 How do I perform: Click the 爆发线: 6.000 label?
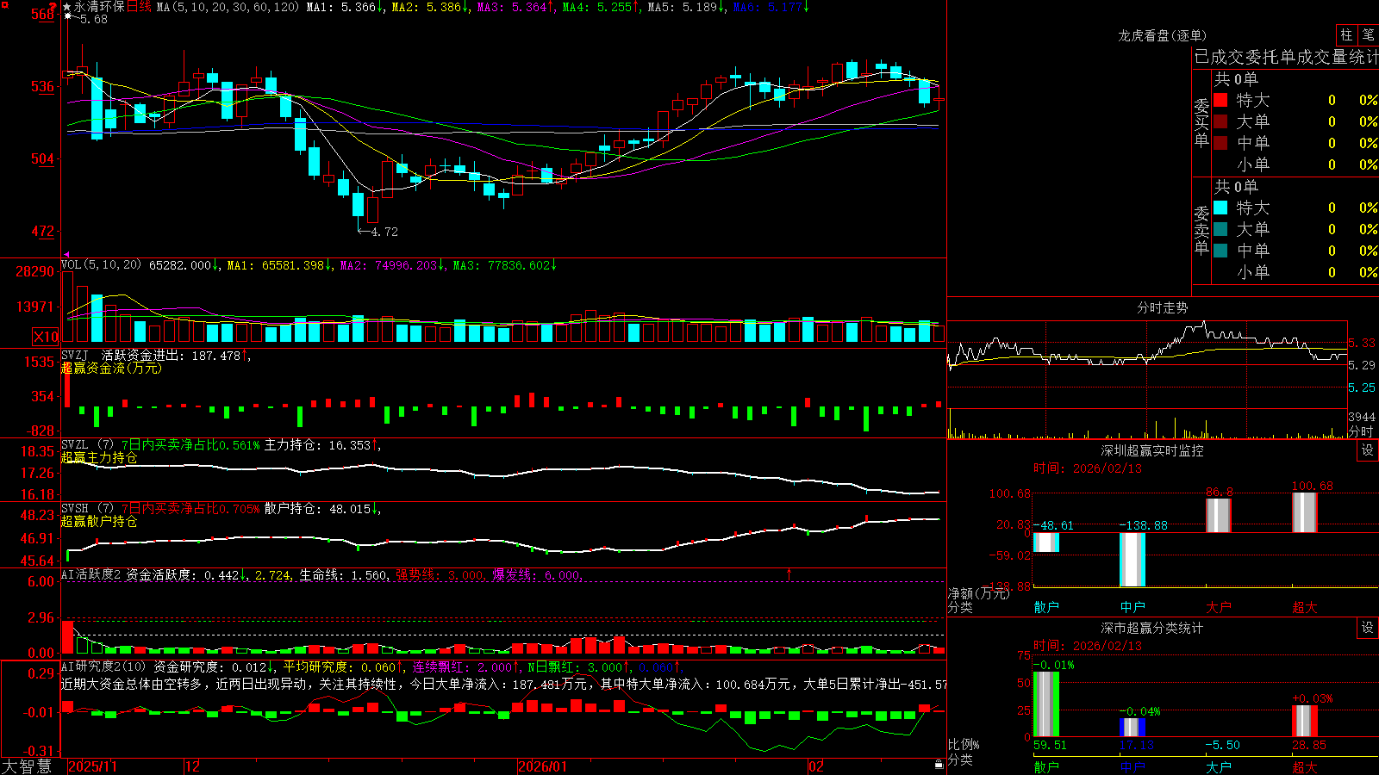pos(536,575)
